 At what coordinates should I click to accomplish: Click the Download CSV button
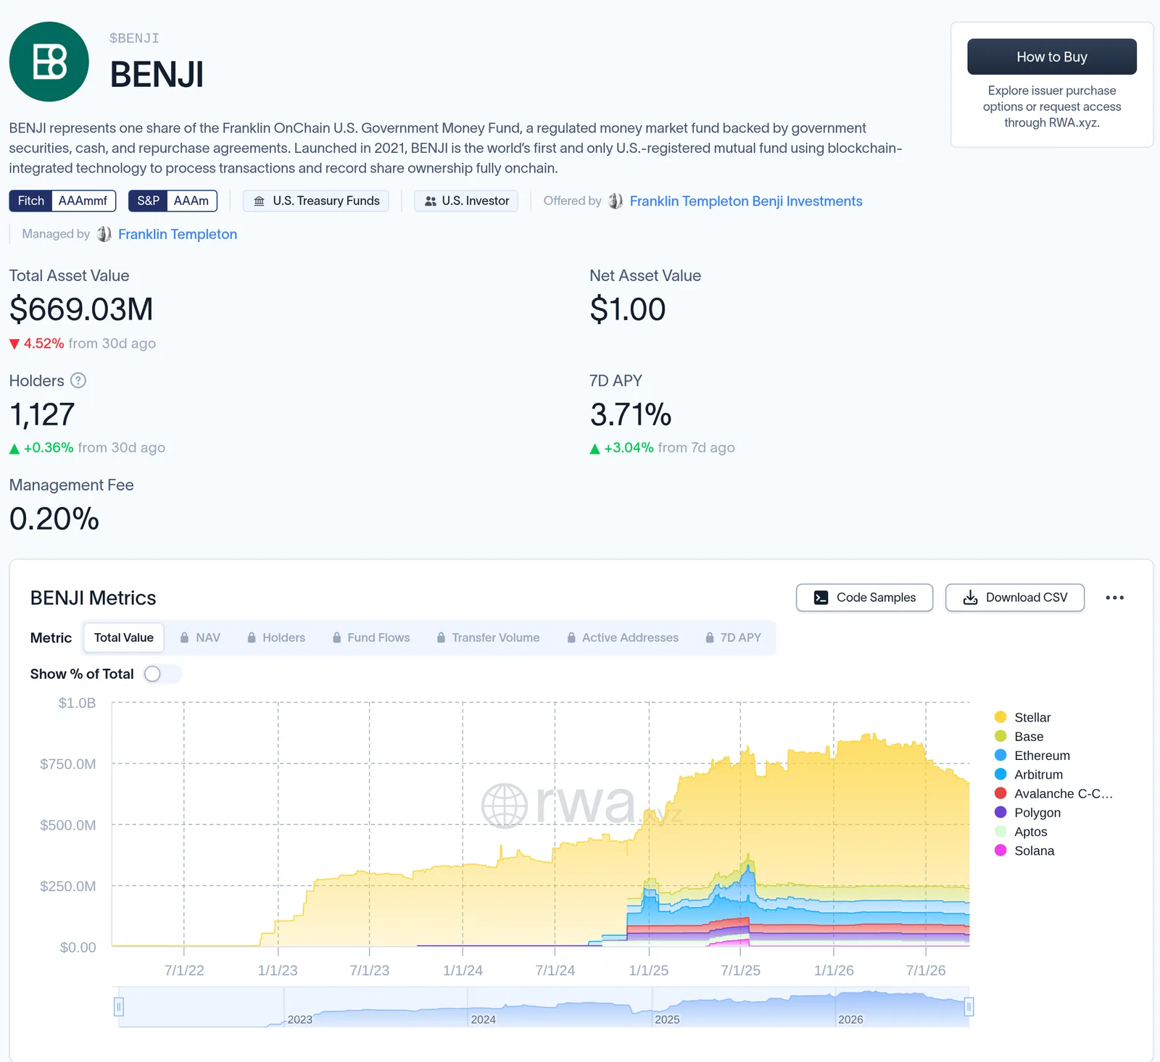[1015, 598]
